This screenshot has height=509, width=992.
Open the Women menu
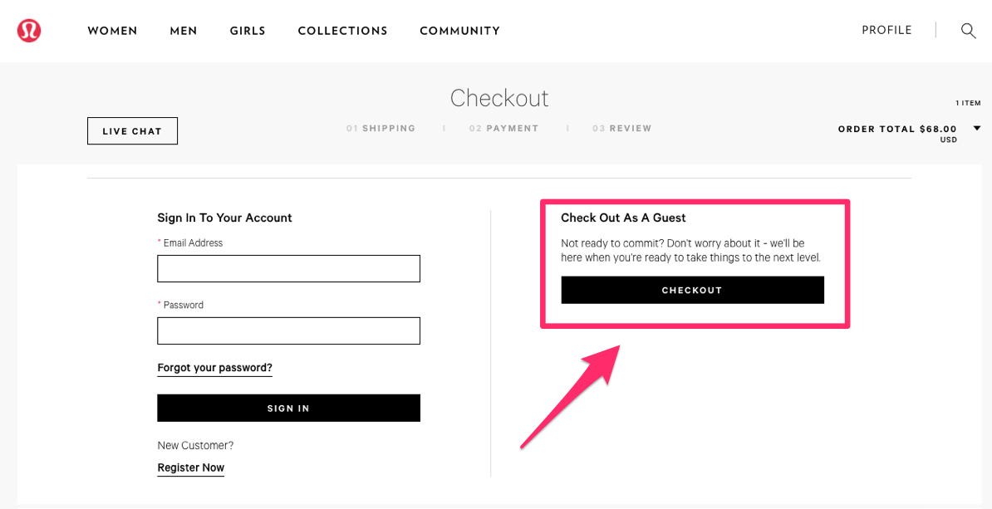tap(113, 31)
